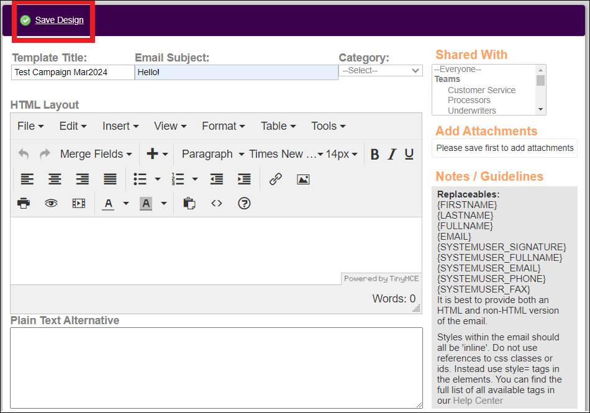This screenshot has width=590, height=413.
Task: Open the Edit menu
Action: [x=73, y=126]
